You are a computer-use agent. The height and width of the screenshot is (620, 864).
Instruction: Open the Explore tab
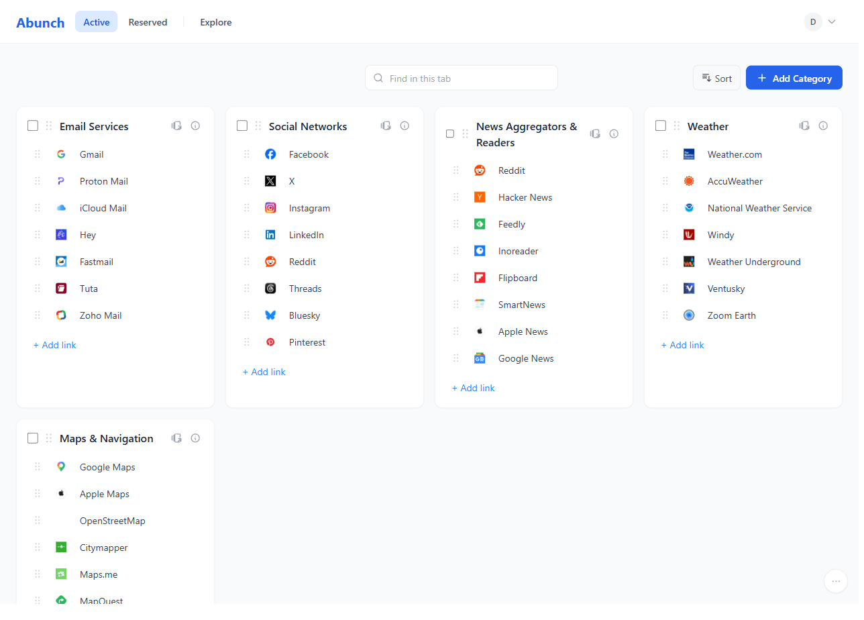point(216,22)
